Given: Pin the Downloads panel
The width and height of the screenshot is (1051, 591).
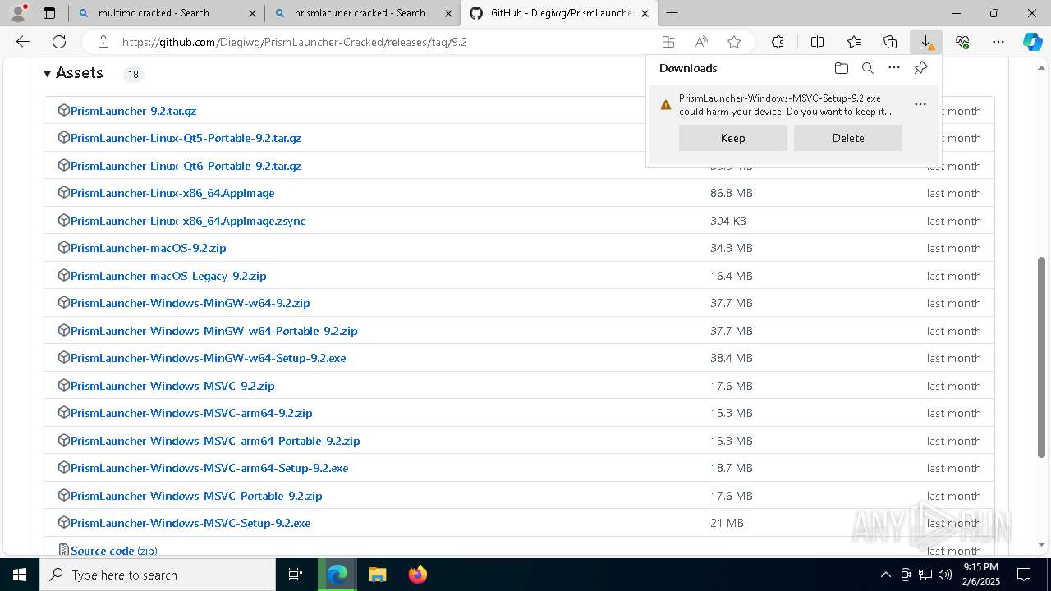Looking at the screenshot, I should coord(920,68).
